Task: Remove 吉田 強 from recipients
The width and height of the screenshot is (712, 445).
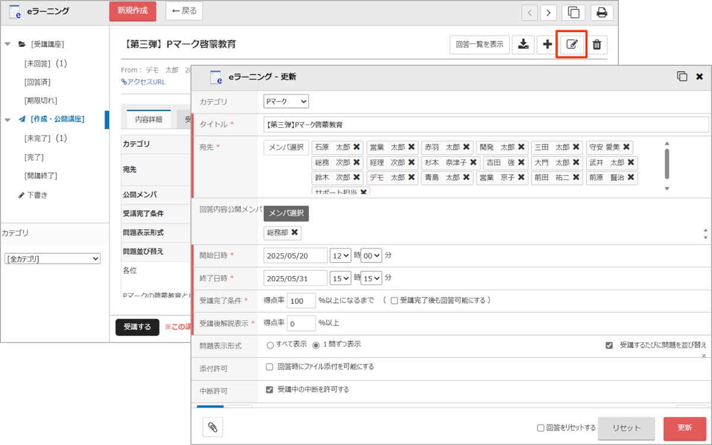Action: point(521,162)
